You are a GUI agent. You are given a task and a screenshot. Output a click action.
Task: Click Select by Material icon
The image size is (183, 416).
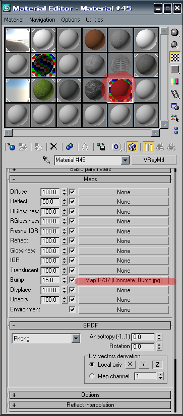click(175, 118)
